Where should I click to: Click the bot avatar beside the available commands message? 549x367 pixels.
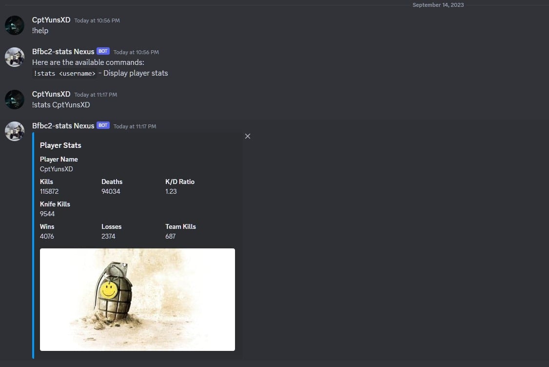click(x=15, y=57)
